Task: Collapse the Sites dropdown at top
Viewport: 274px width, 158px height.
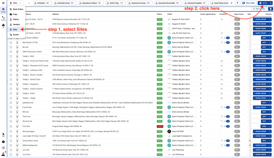Action: tap(16, 3)
